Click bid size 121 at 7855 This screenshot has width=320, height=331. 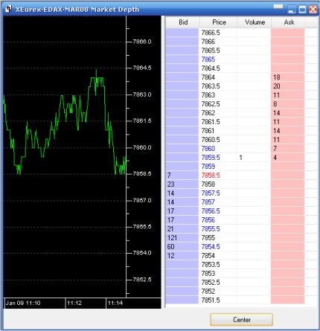click(x=182, y=238)
